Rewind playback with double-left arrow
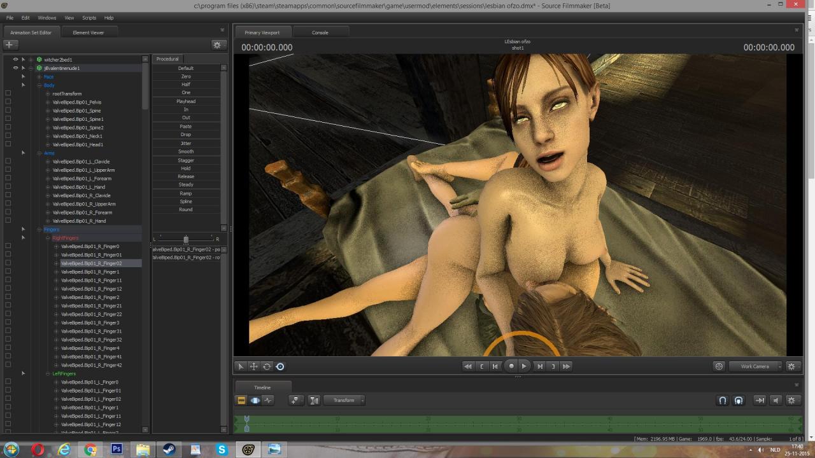 click(468, 366)
